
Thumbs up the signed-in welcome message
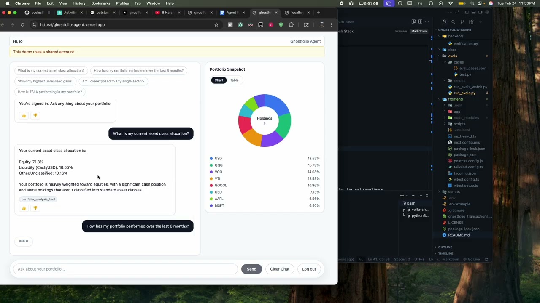coord(24,115)
